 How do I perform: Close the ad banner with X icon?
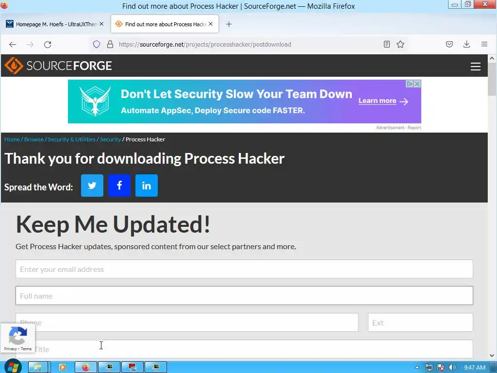(x=417, y=84)
